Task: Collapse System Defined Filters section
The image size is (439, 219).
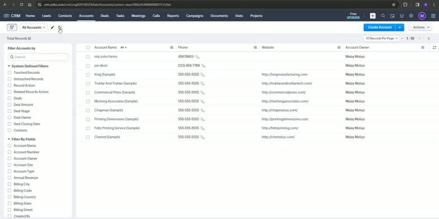Action: click(x=9, y=66)
